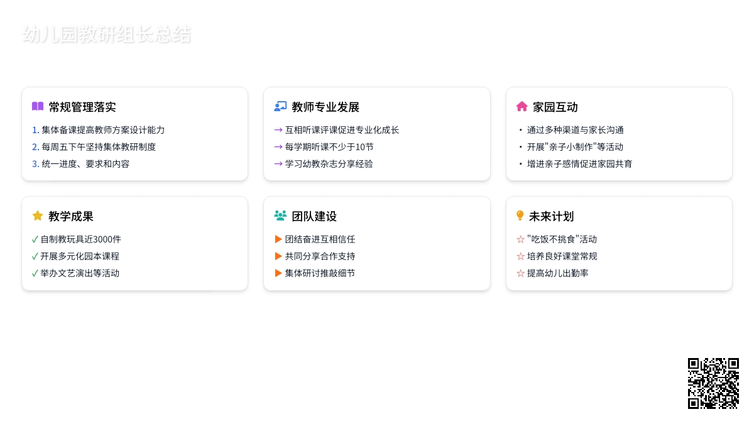Select the card heading 教师专业发展

325,107
